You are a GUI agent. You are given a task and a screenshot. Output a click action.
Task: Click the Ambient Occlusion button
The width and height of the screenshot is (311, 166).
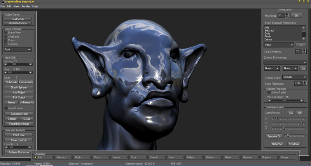pos(19,152)
